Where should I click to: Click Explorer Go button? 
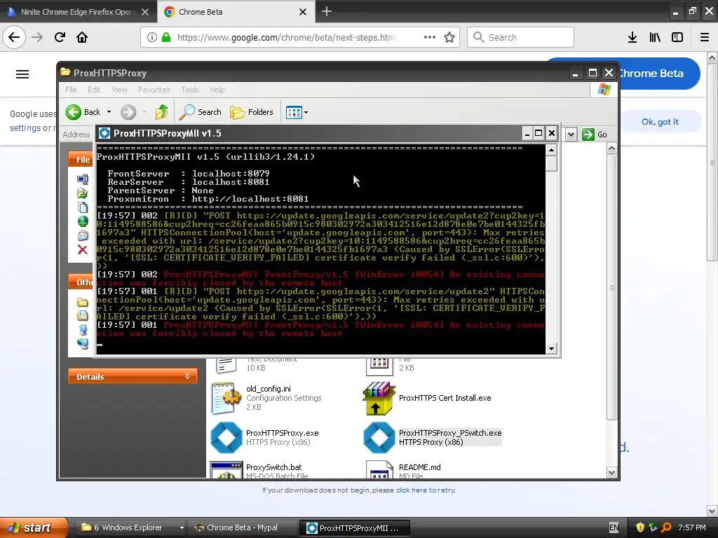(595, 134)
